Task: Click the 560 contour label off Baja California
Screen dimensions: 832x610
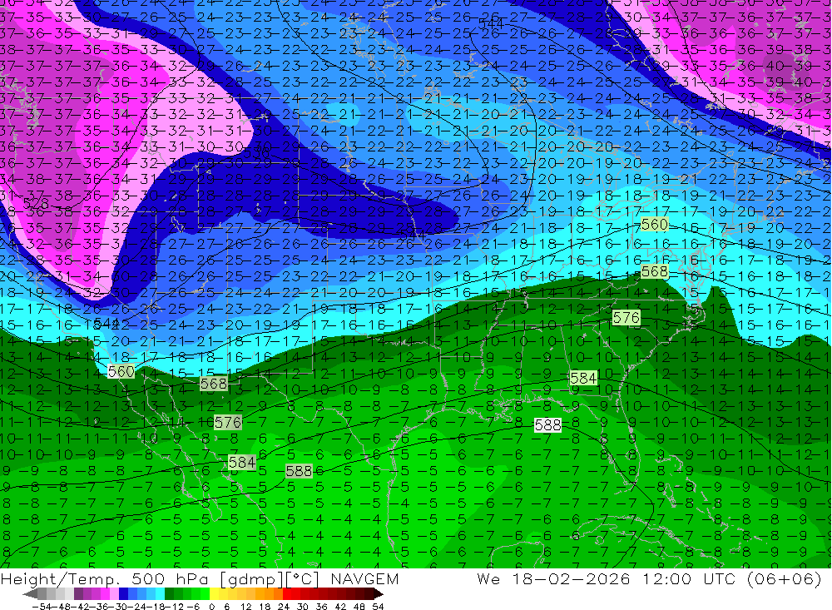Action: (x=121, y=372)
